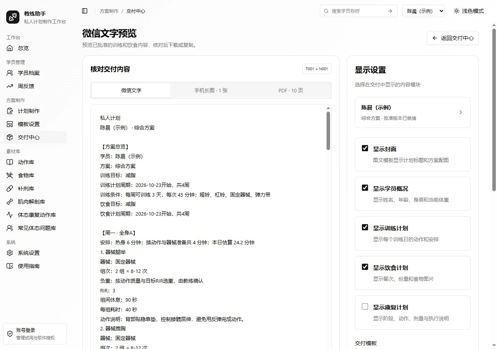Click the shield icon in 账号登录
Viewport: 497px width, 349px height.
click(x=10, y=334)
